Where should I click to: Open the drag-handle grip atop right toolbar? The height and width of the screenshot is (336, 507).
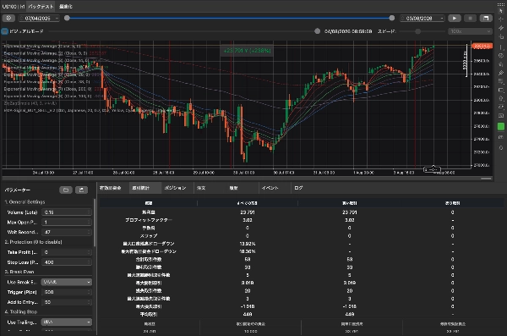501,4
